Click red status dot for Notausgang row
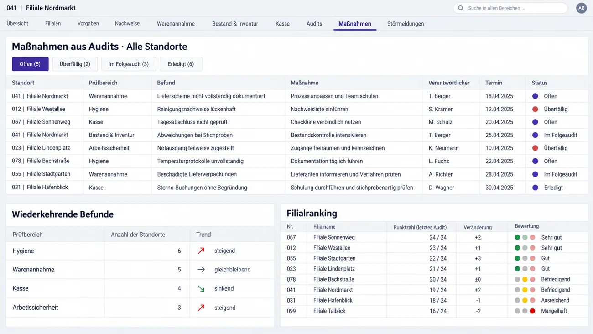593x334 pixels. [535, 148]
